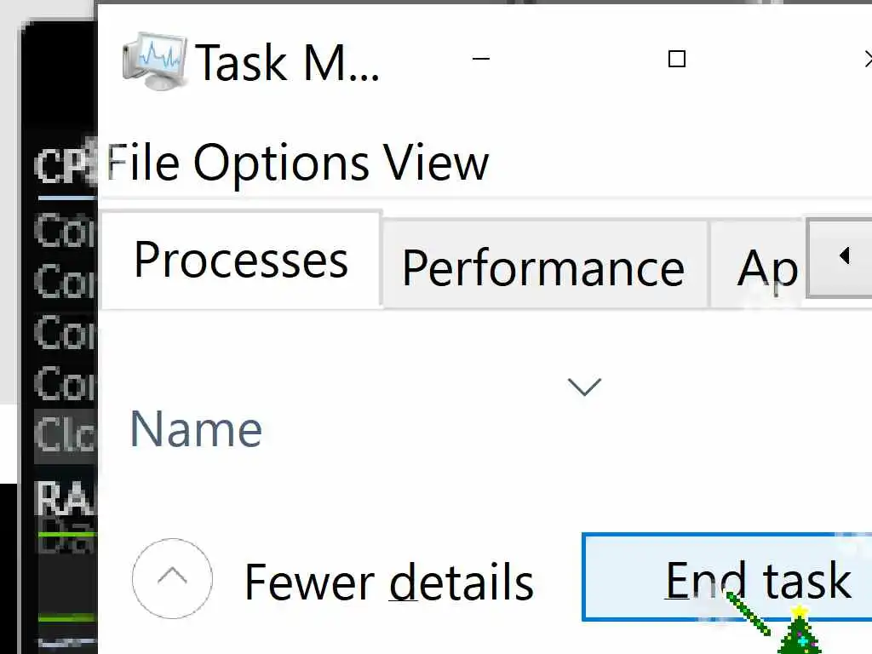Minimize the Task Manager window
The image size is (872, 654).
click(x=482, y=59)
